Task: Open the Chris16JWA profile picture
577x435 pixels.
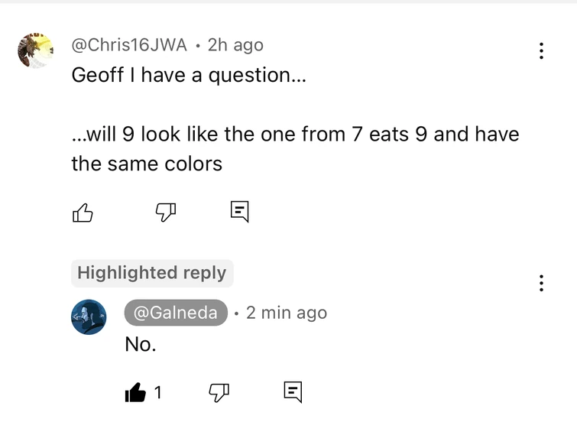Action: tap(35, 50)
